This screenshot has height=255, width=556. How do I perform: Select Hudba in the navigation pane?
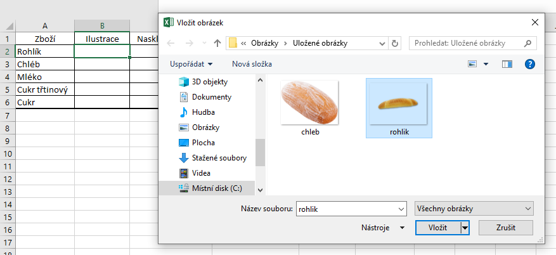click(x=197, y=112)
